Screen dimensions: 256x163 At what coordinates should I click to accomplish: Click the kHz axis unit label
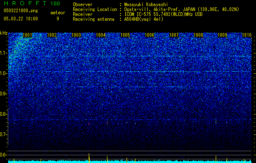point(4,33)
